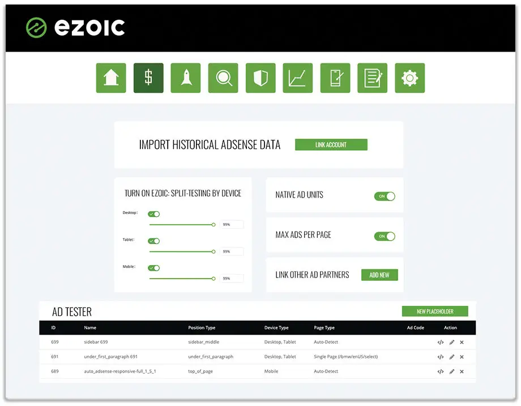Screen dimensions: 521x406
Task: Select the name "auto_adsense-responsive-full_1_5_1"
Action: coord(120,371)
